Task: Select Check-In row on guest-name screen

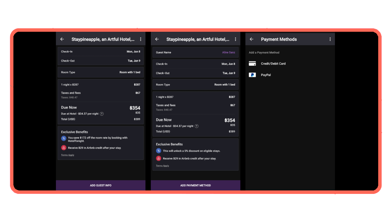Action: point(196,64)
